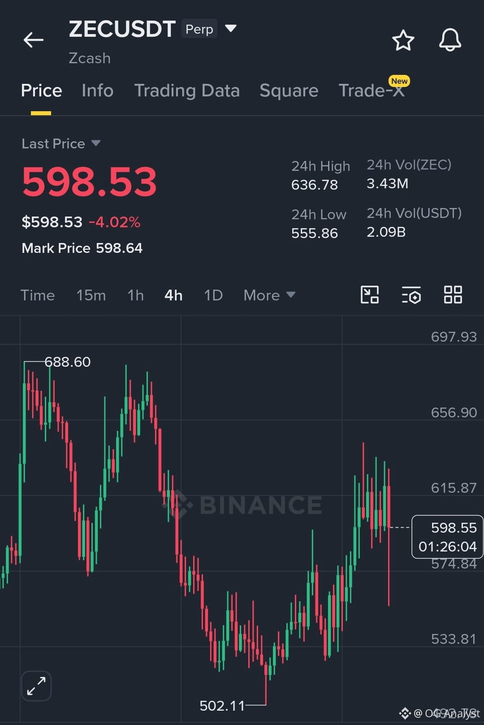Open picture-in-picture chart icon

coord(370,295)
